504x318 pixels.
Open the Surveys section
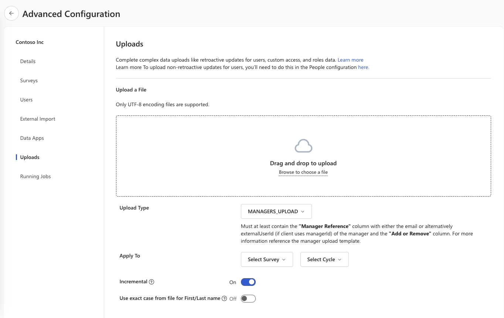(x=28, y=80)
